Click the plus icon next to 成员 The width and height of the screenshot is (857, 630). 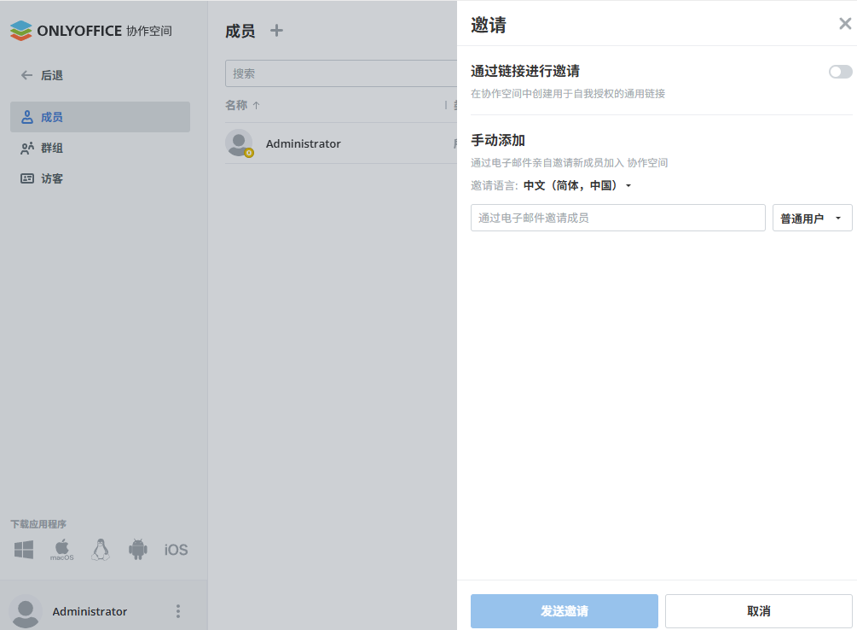pyautogui.click(x=276, y=31)
